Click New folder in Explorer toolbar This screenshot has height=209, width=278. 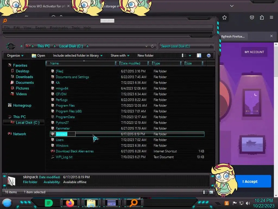(x=146, y=56)
